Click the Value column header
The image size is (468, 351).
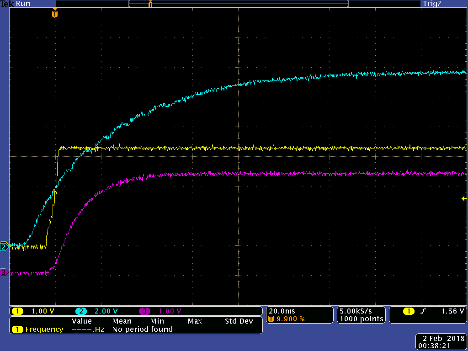pos(82,321)
